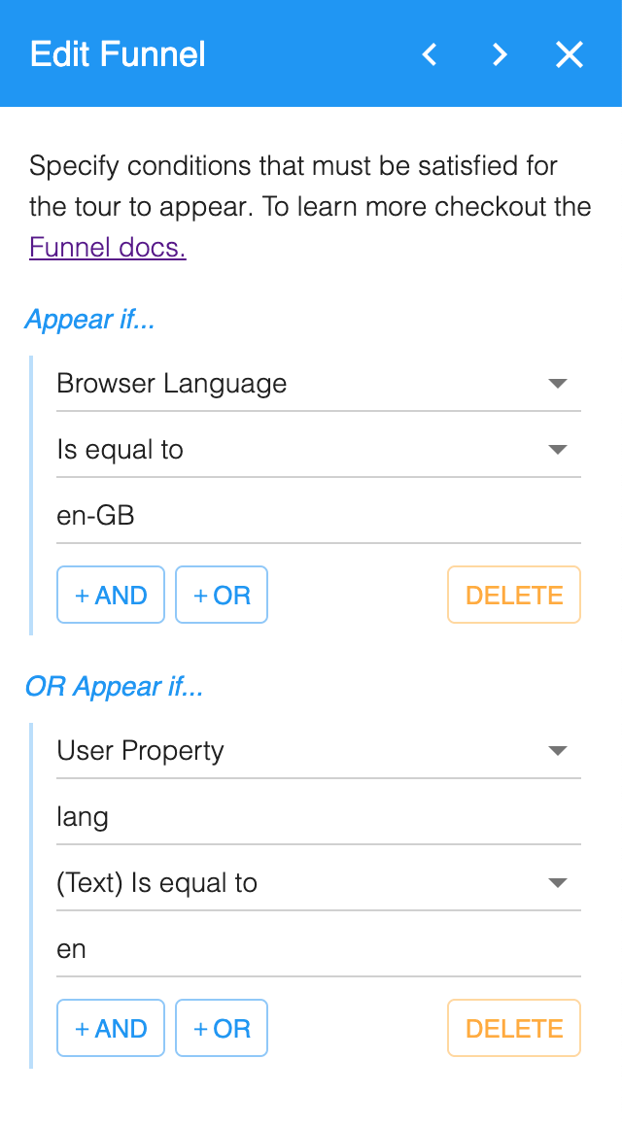Click the 'Appear if...' section heading
This screenshot has width=622, height=1127.
pos(90,320)
